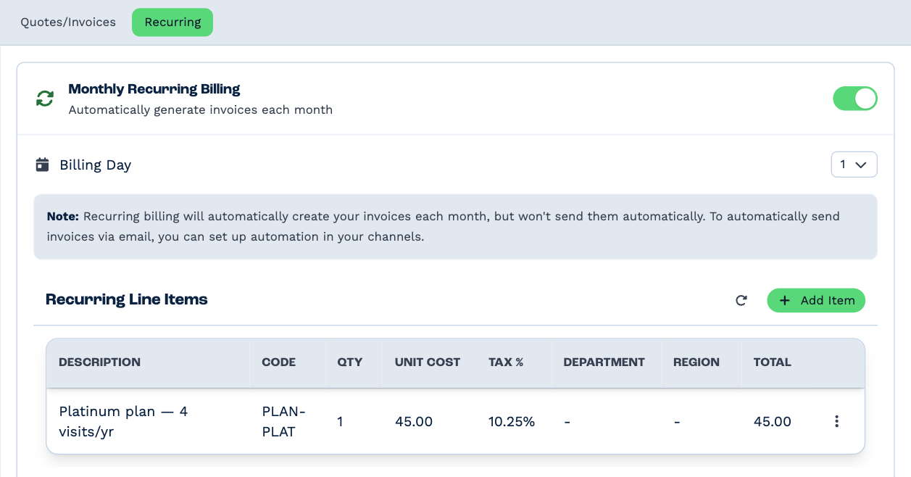Click the Recurring Line Items heading

click(127, 299)
